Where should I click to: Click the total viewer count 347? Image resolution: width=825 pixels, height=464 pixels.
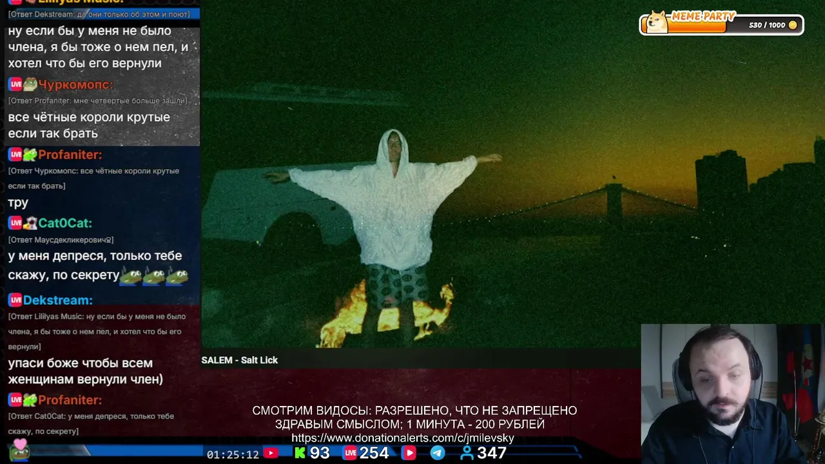click(491, 453)
